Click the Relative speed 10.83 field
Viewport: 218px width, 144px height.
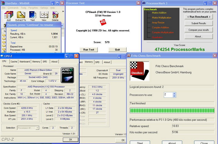pyautogui.click(x=193, y=126)
